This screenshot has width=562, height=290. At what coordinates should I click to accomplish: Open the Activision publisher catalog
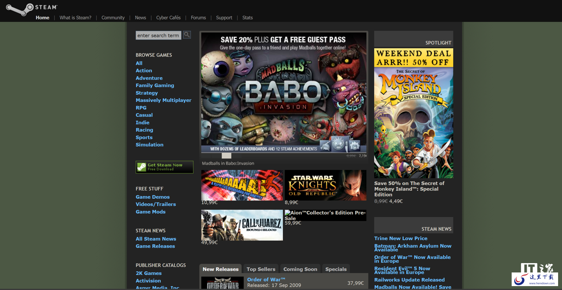click(148, 281)
